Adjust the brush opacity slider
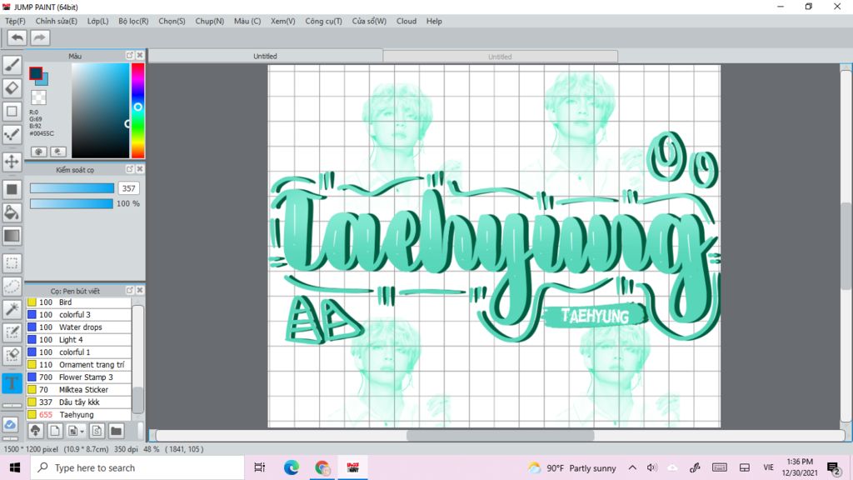The height and width of the screenshot is (480, 853). pos(72,203)
